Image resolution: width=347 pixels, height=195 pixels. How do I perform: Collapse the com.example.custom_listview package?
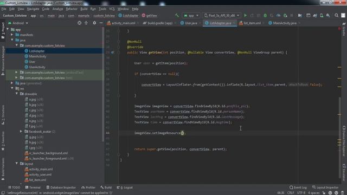pyautogui.click(x=17, y=45)
